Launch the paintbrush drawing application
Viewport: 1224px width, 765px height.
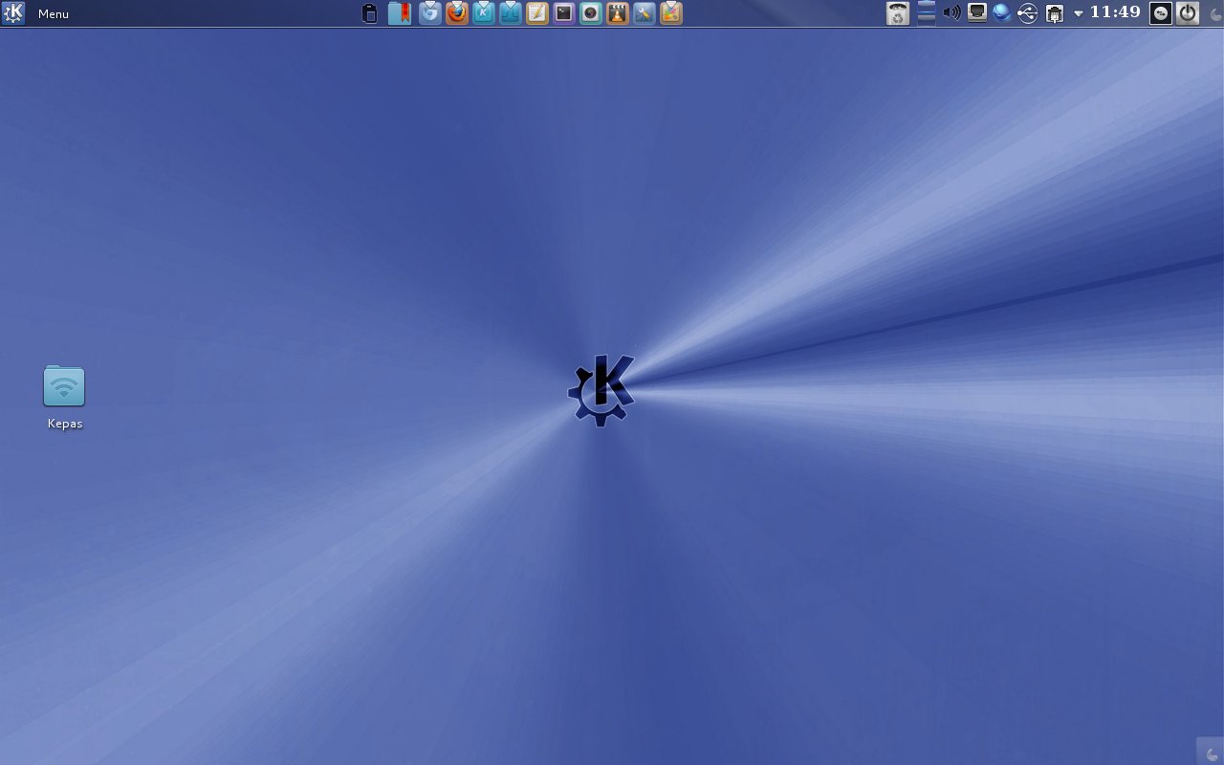point(671,13)
